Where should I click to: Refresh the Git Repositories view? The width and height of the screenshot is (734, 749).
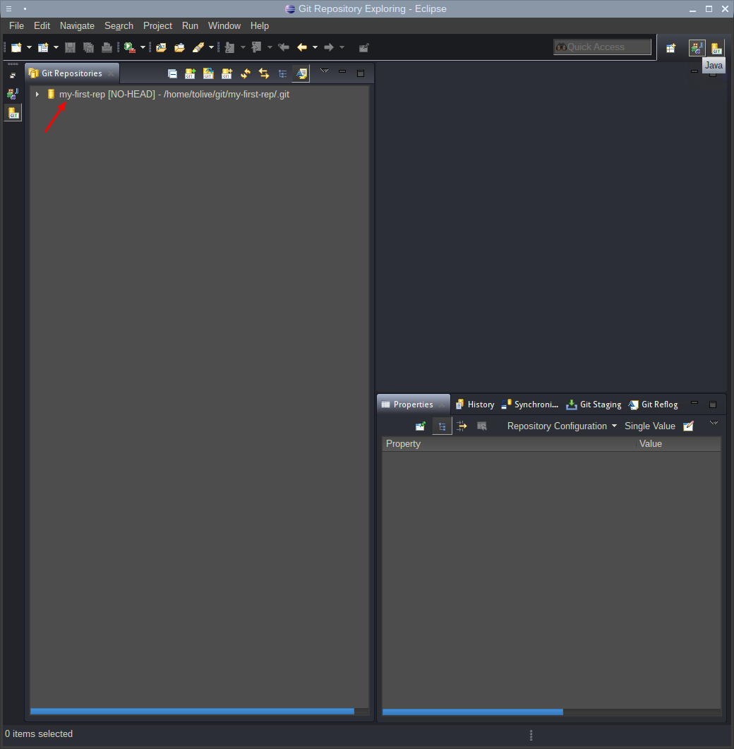click(245, 73)
